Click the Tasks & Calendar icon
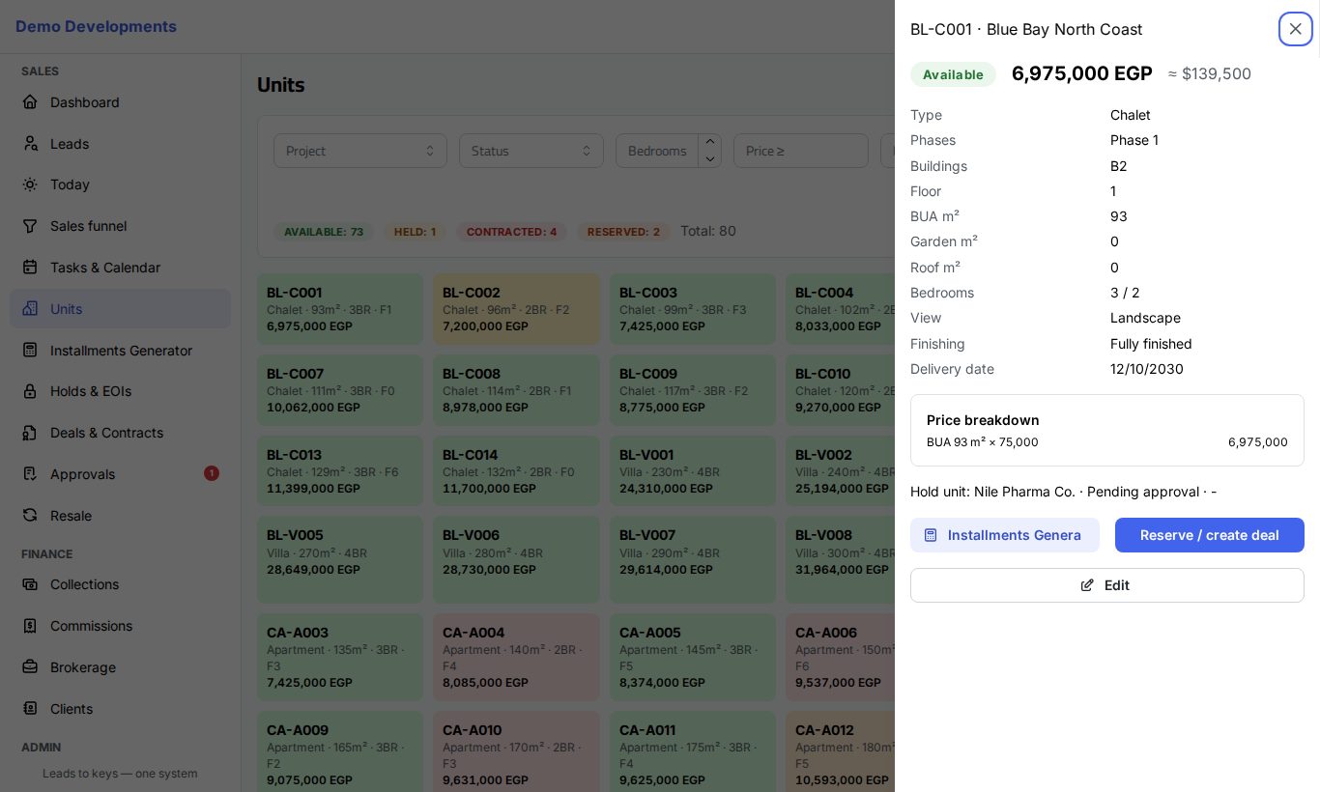Viewport: 1320px width, 792px height. 30,268
